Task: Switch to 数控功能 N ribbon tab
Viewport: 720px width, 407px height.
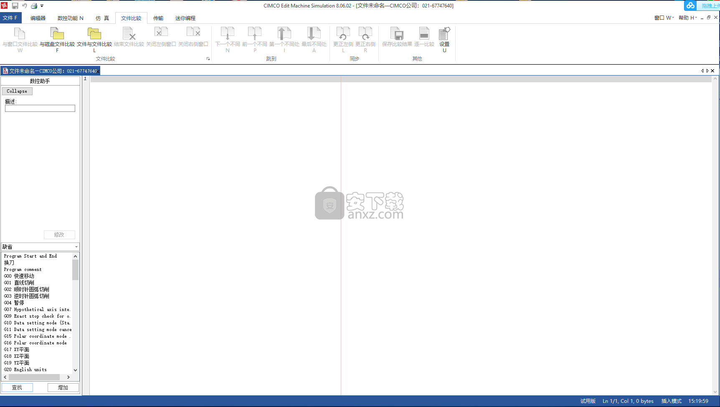Action: [71, 18]
